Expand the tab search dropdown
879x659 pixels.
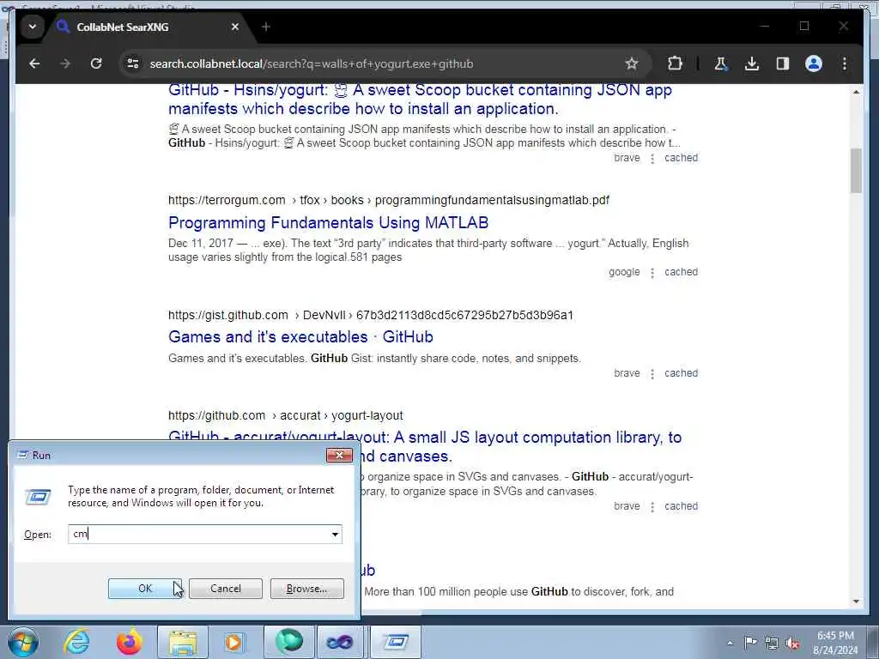click(x=33, y=27)
